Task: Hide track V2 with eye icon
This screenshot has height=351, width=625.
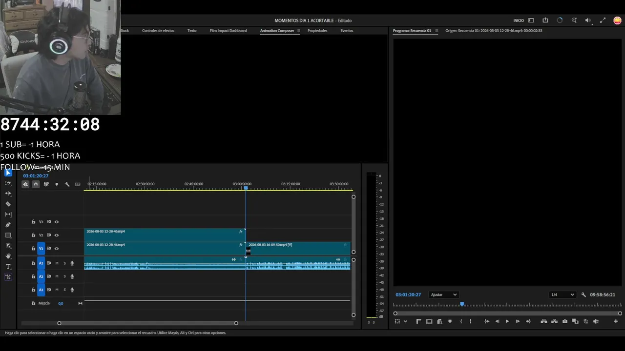Action: click(57, 235)
